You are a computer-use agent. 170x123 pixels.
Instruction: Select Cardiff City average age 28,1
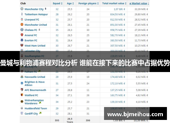click(x=70, y=113)
